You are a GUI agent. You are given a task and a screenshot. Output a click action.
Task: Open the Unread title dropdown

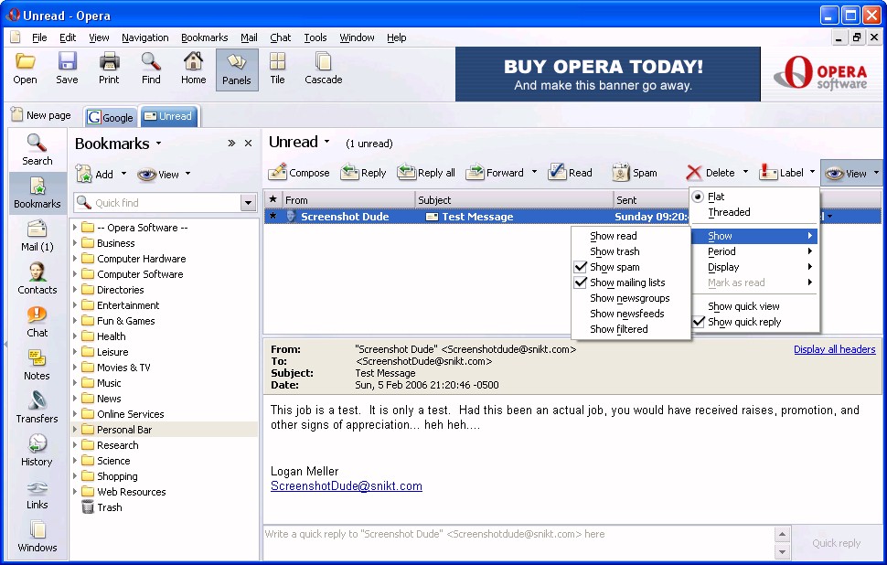tap(327, 142)
